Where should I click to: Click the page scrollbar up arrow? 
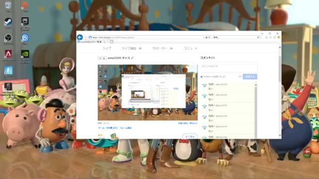(280, 48)
